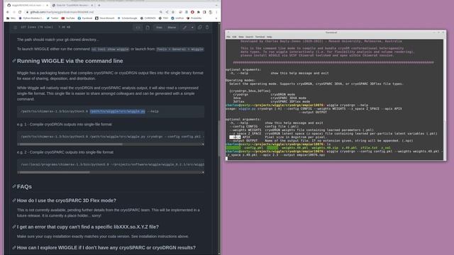This screenshot has width=454, height=255.
Task: Click the last icon in the file toolbar
Action: [207, 28]
